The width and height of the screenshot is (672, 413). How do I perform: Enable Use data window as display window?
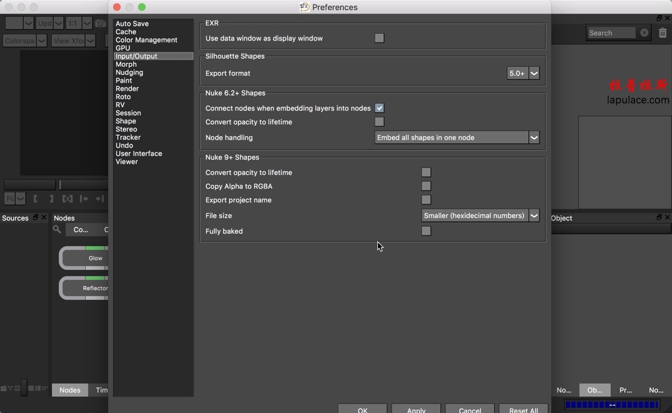click(379, 38)
